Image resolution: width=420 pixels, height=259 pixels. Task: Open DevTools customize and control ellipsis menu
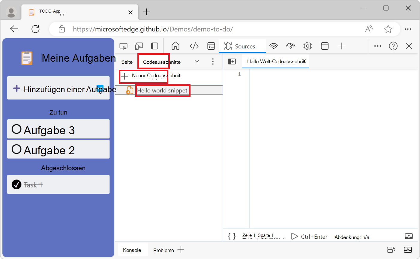pyautogui.click(x=377, y=46)
